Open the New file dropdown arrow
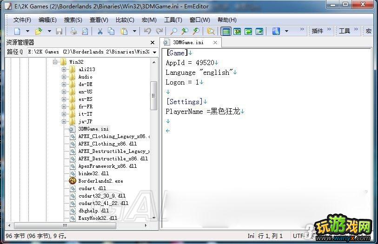 click(28, 31)
